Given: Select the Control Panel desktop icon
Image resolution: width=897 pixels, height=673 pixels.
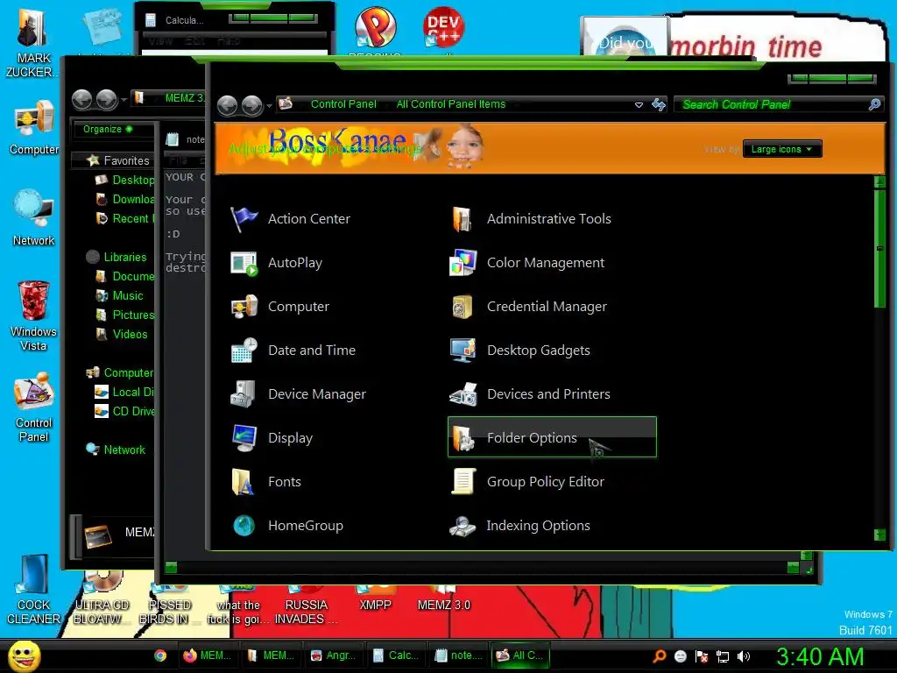Looking at the screenshot, I should [33, 407].
